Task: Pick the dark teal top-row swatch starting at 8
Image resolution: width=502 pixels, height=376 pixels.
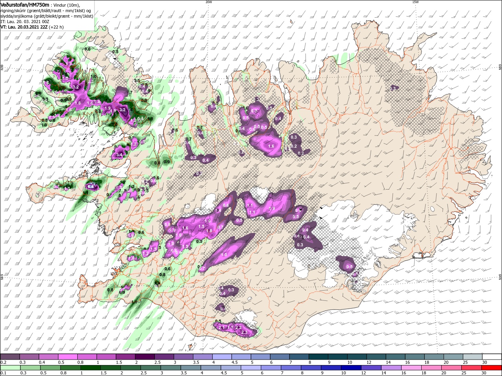Action: click(x=318, y=357)
